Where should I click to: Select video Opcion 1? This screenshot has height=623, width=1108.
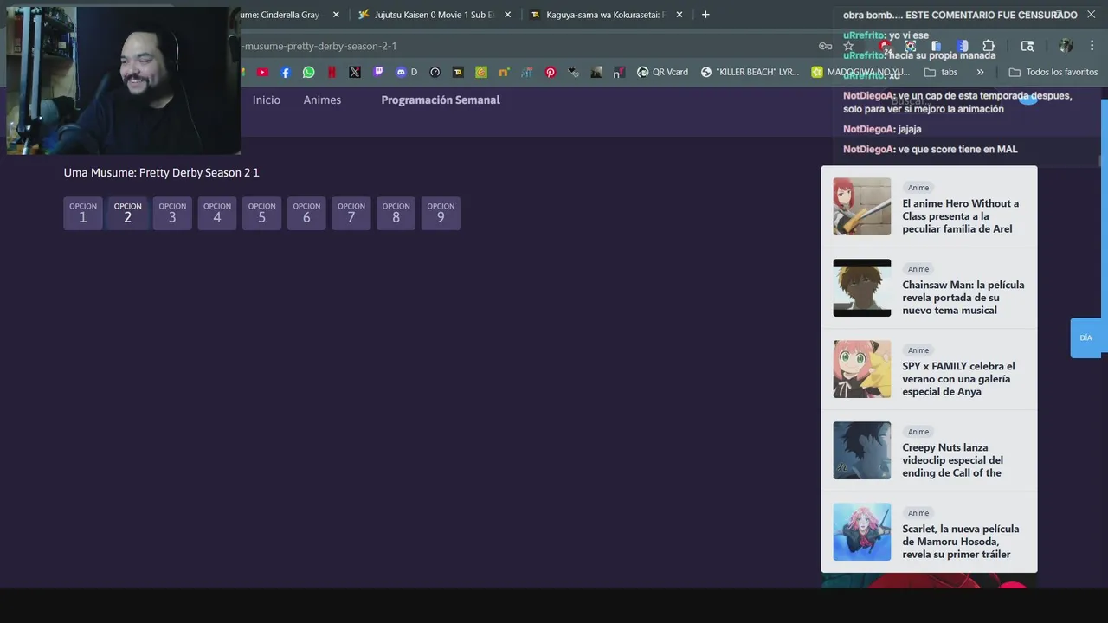click(83, 214)
